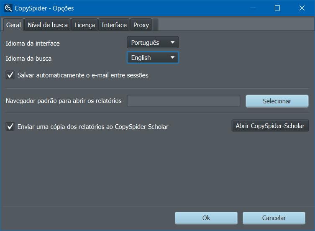
Task: Switch to the Geral tab
Action: (x=13, y=25)
